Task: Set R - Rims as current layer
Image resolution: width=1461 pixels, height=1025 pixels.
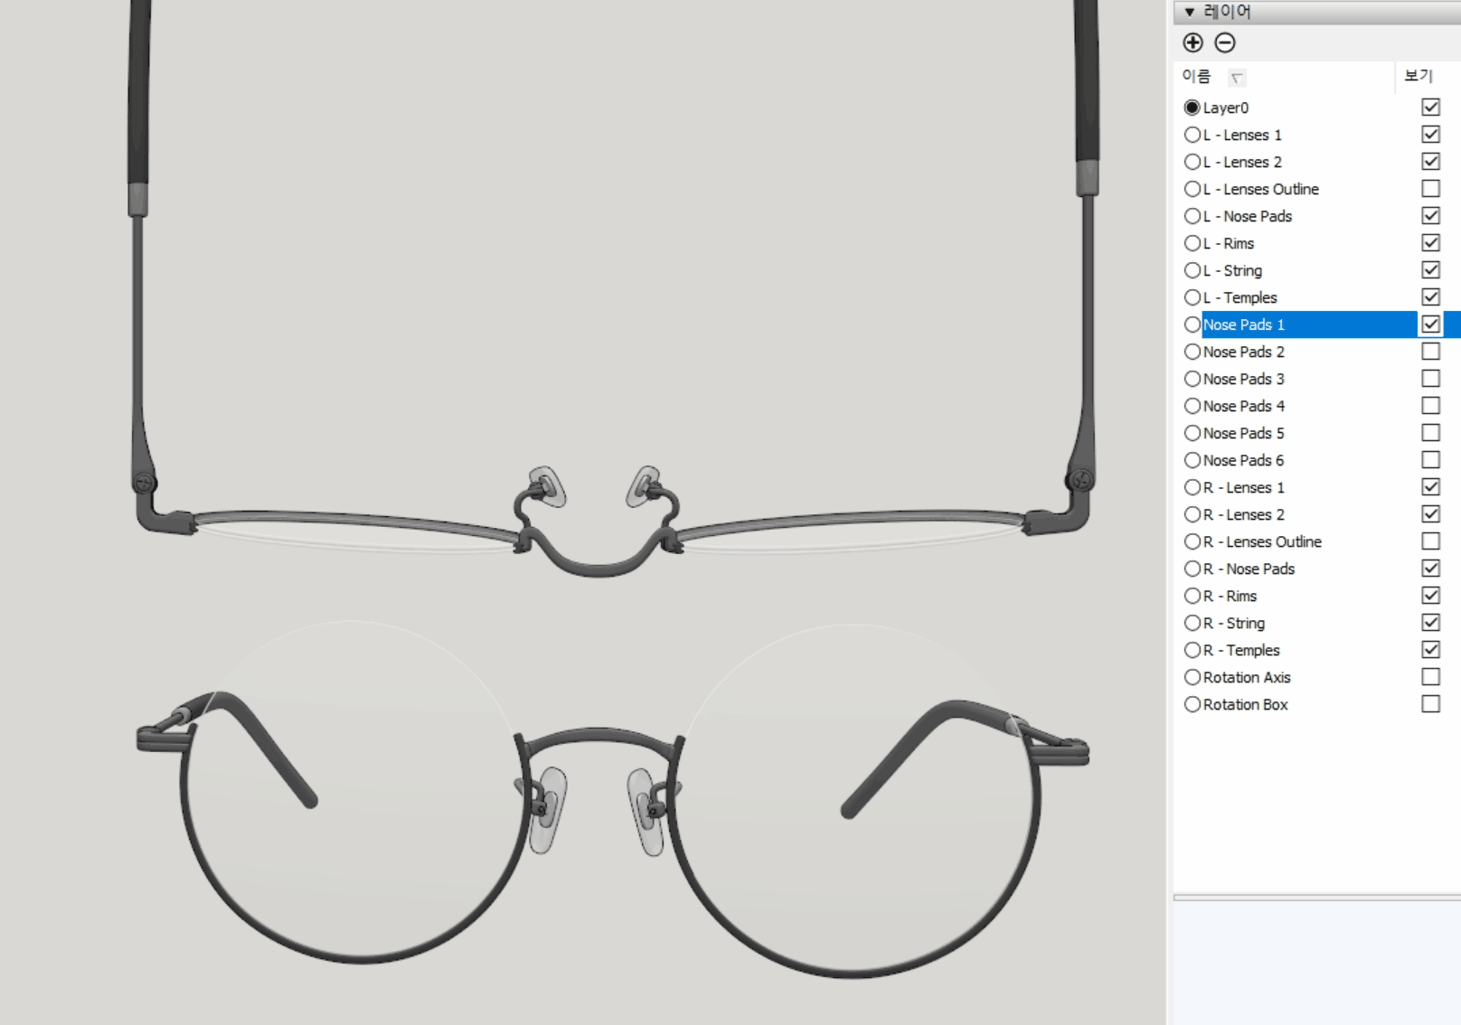Action: coord(1192,595)
